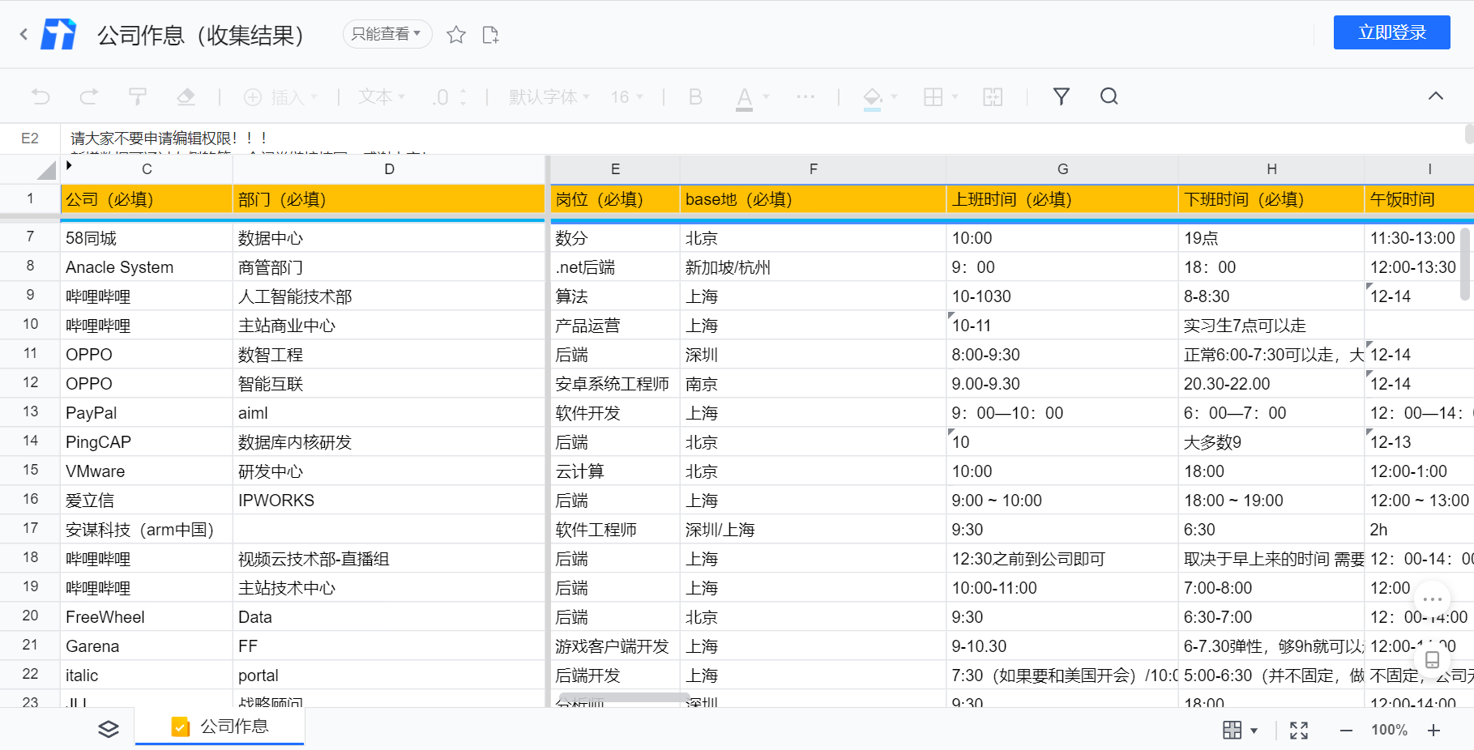The image size is (1474, 750).
Task: Select the format painter tool
Action: pyautogui.click(x=138, y=97)
